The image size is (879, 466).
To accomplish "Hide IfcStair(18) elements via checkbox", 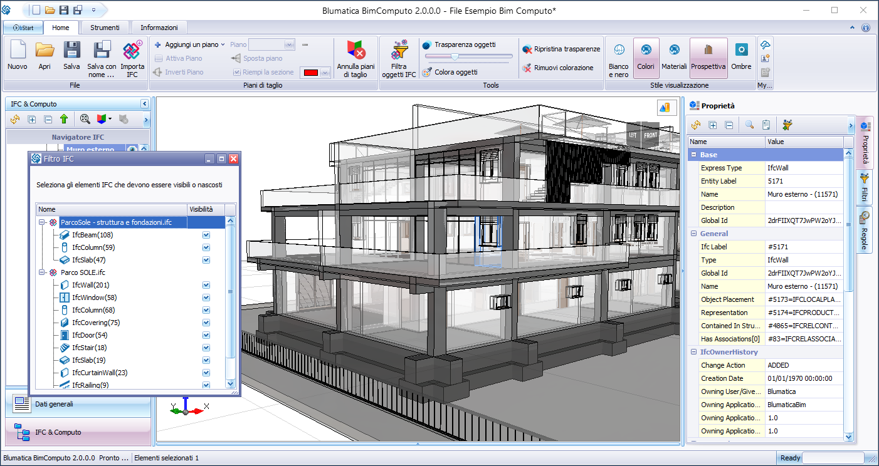I will pos(206,348).
